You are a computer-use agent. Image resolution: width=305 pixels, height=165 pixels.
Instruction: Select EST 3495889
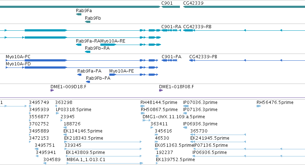pos(39,131)
